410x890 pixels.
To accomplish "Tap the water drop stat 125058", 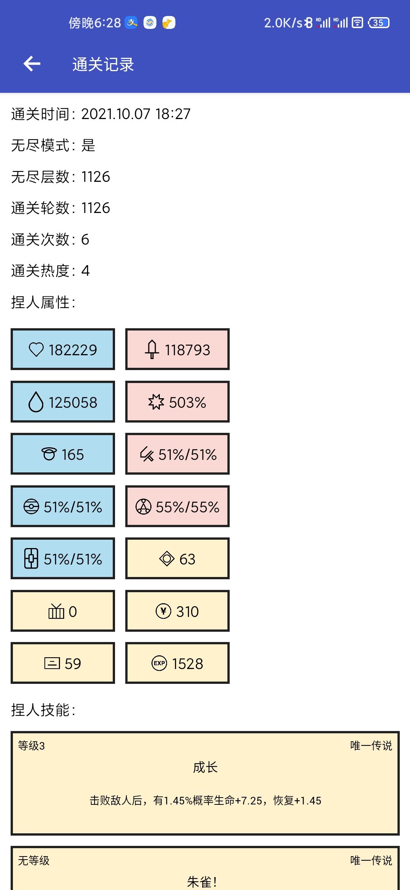I will pos(63,402).
